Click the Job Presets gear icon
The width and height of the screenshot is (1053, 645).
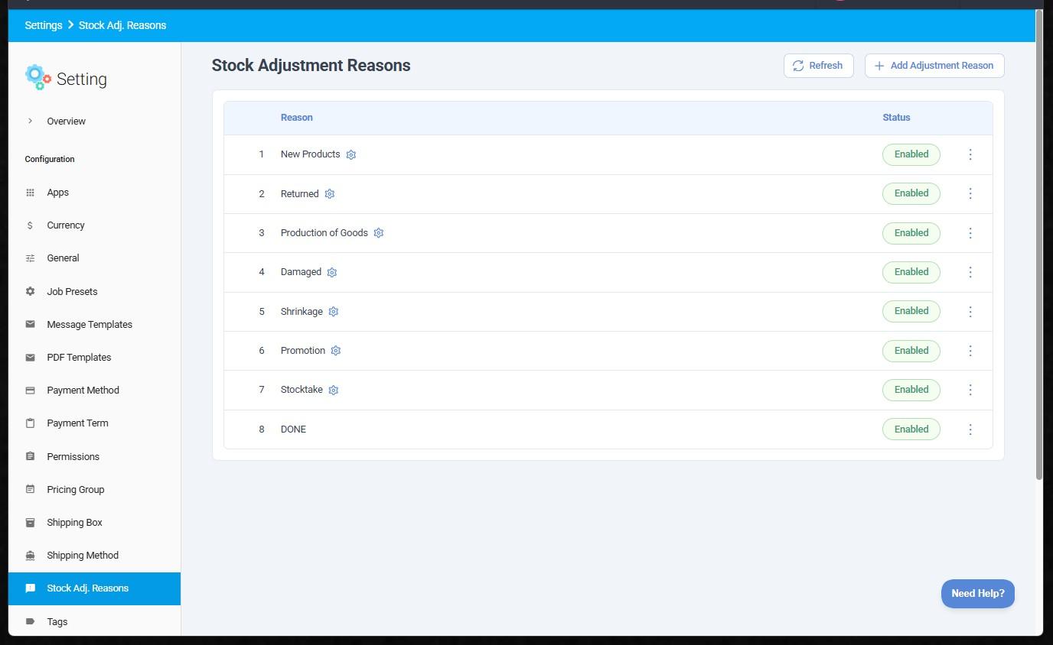[x=31, y=291]
